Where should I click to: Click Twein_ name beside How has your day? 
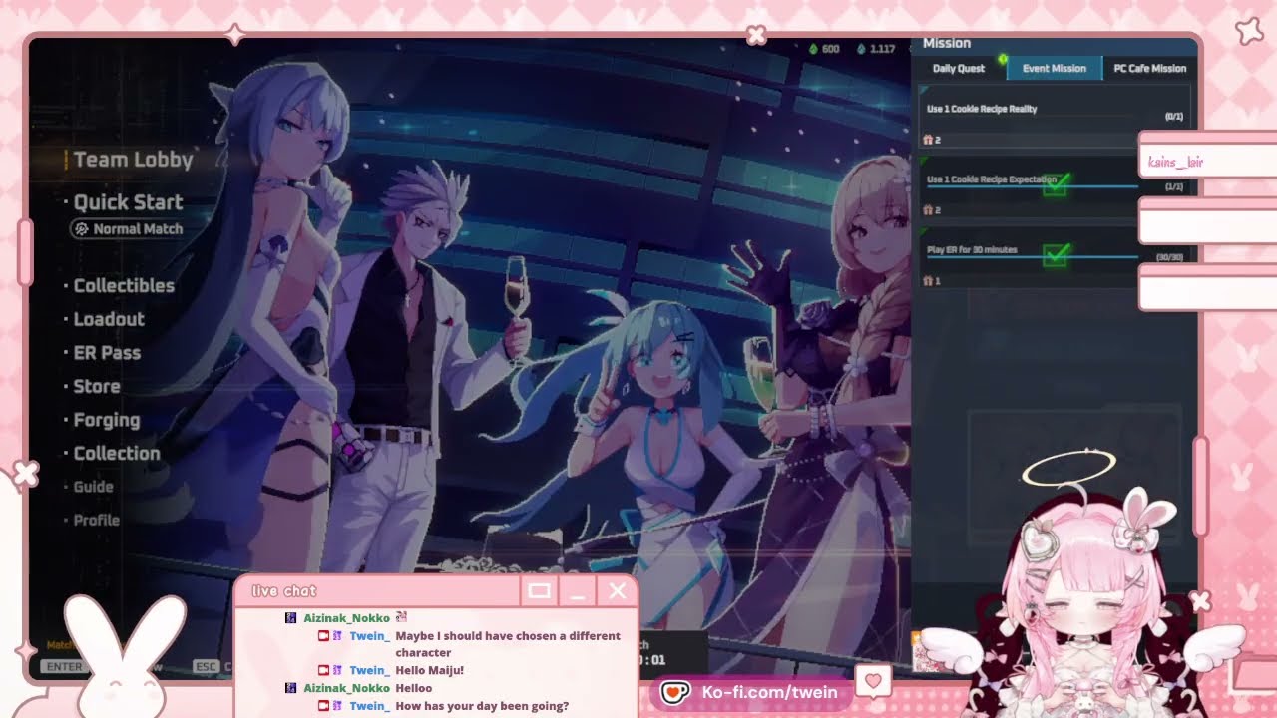(x=369, y=706)
